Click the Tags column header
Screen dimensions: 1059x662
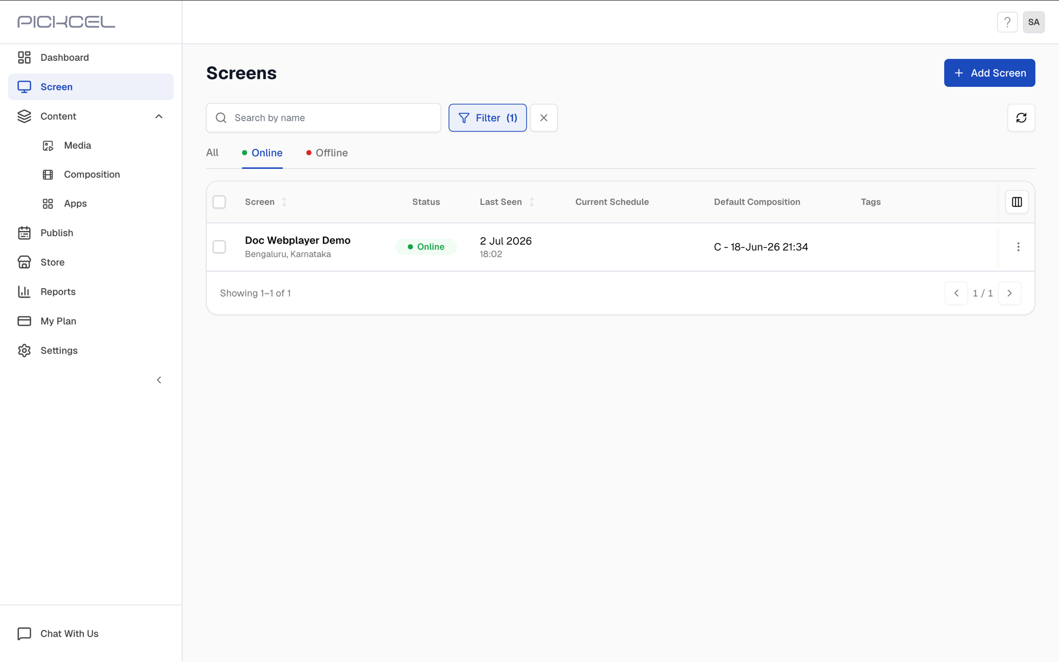(870, 202)
